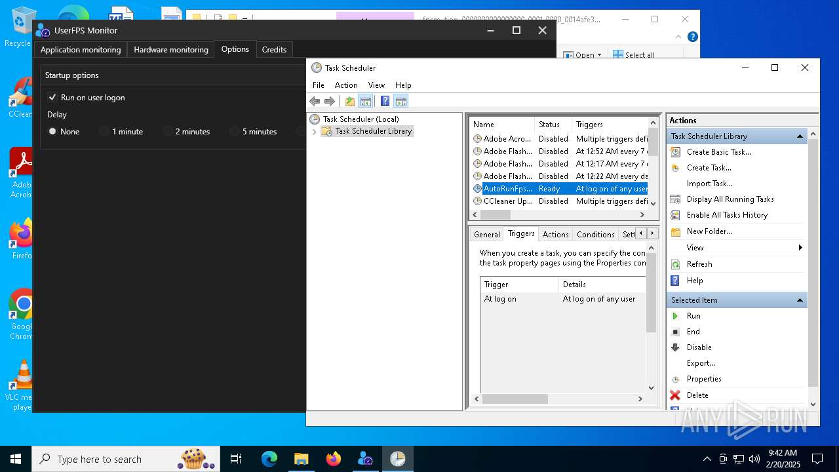Viewport: 839px width, 472px height.
Task: Open Task View from the taskbar
Action: coord(236,459)
